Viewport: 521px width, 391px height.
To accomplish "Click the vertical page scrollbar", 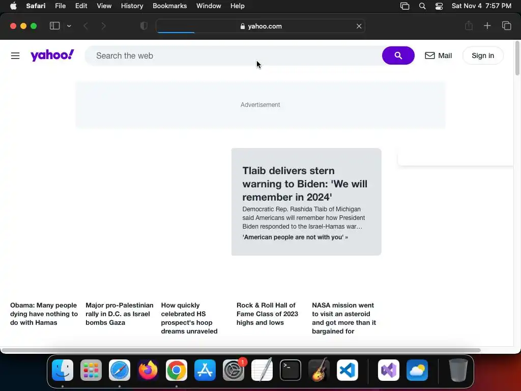I will pyautogui.click(x=517, y=58).
